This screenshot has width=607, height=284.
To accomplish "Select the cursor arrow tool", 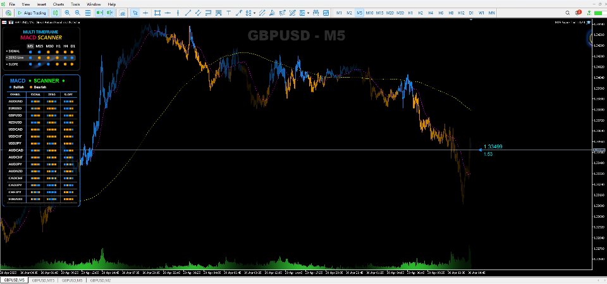I will coord(135,13).
